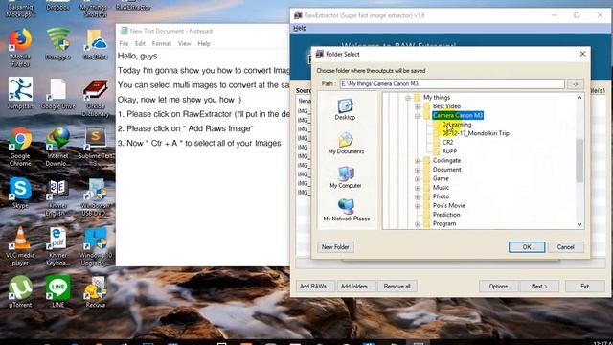
Task: Open Notepad View menu
Action: [184, 43]
